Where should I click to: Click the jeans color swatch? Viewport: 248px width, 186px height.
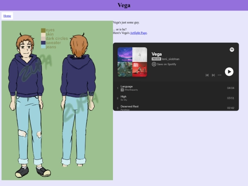tap(43, 47)
